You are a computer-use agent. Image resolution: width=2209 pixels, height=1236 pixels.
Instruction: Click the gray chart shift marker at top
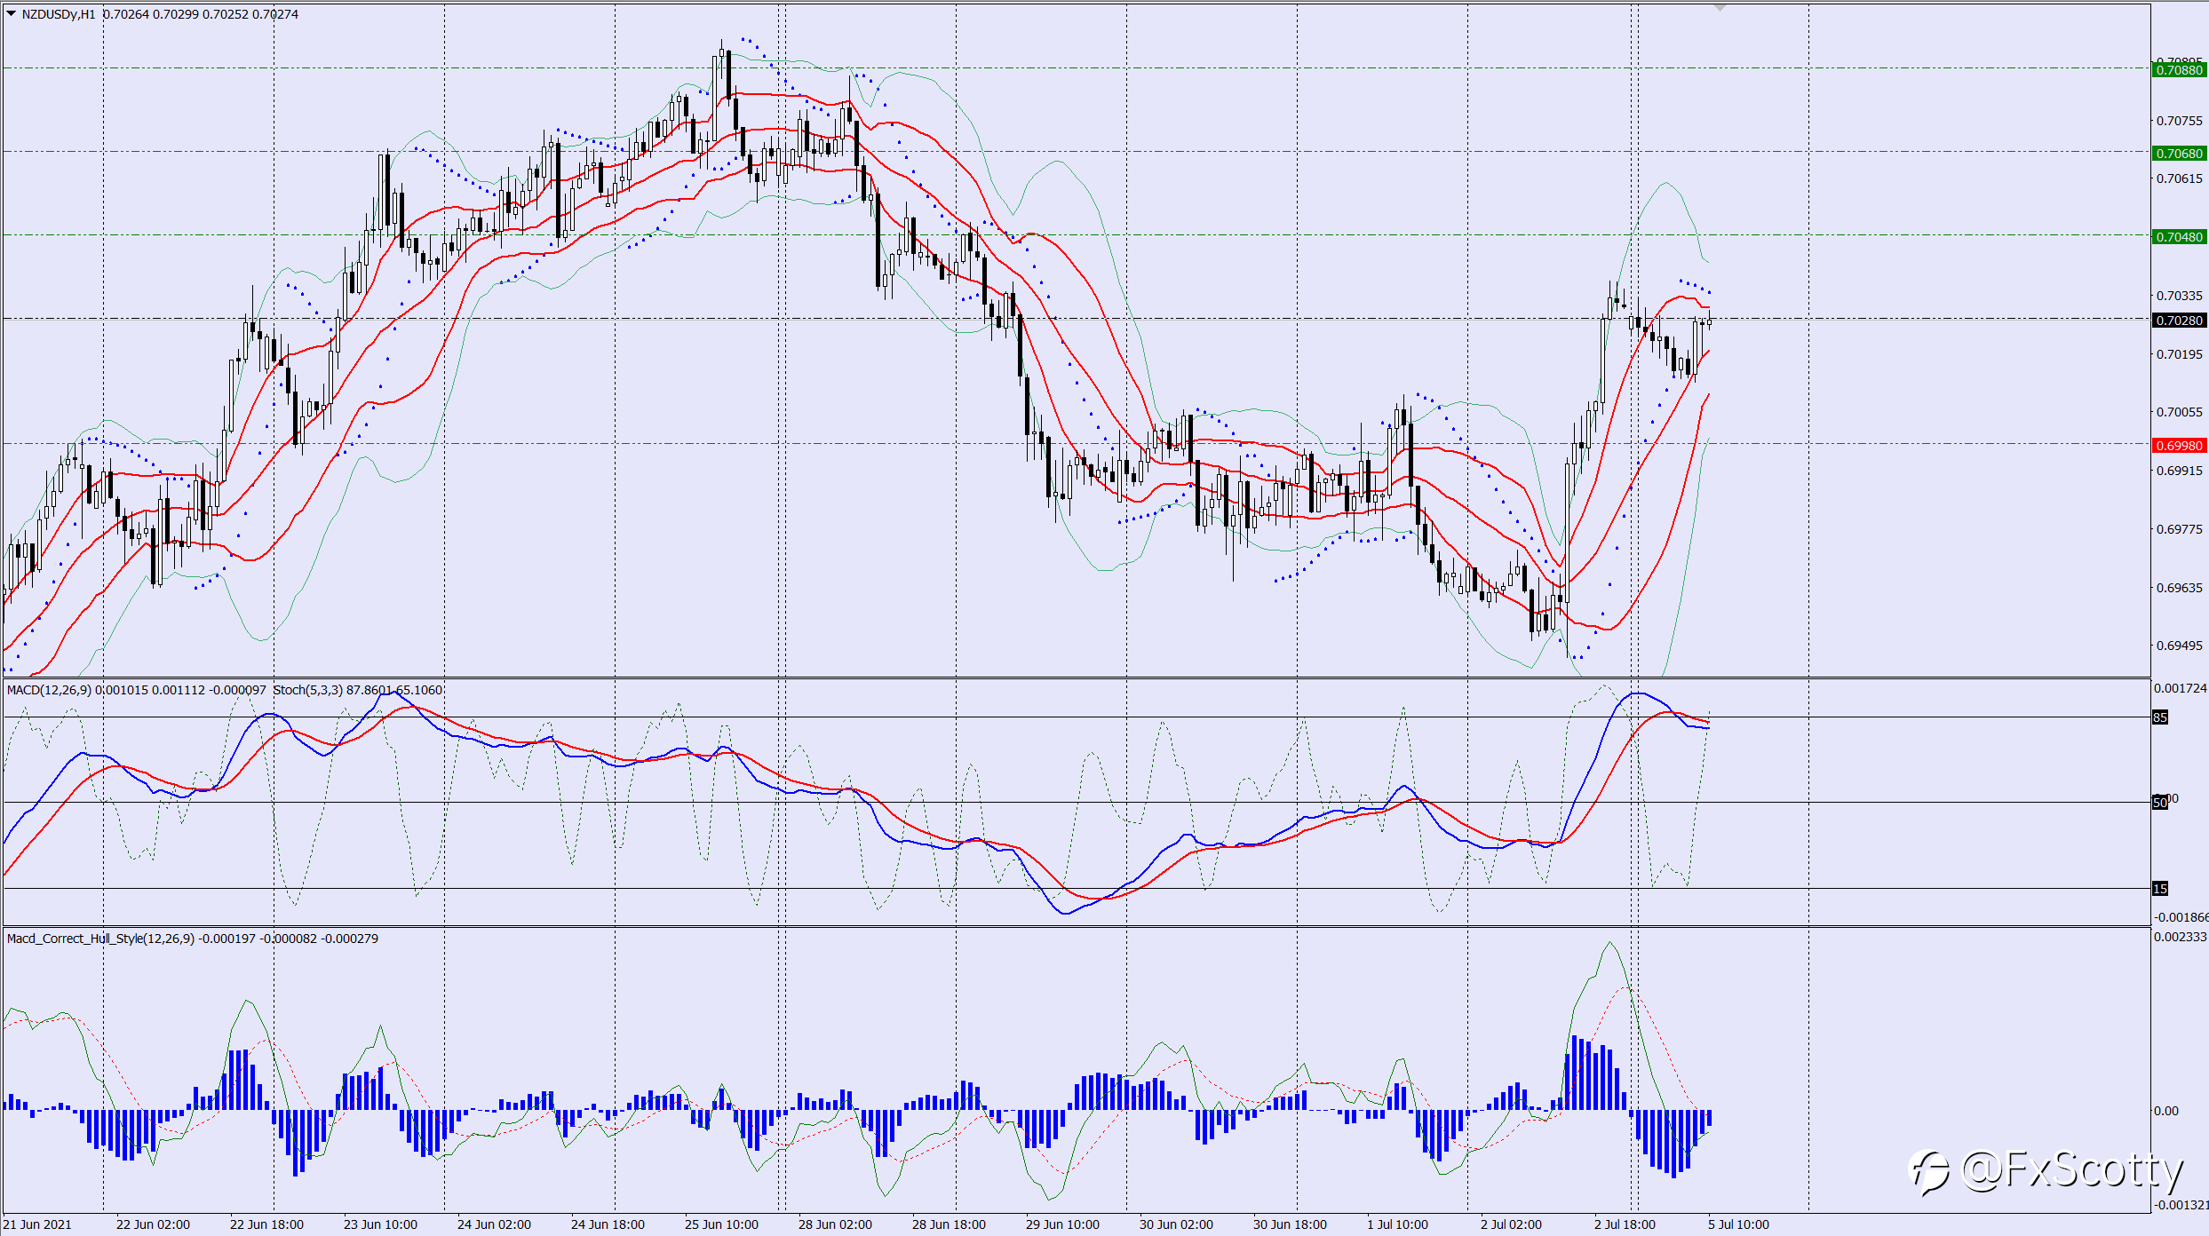1720,7
